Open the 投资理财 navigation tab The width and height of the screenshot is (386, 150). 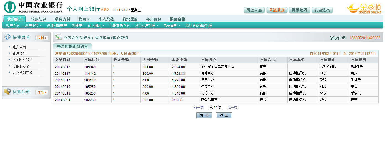click(130, 19)
